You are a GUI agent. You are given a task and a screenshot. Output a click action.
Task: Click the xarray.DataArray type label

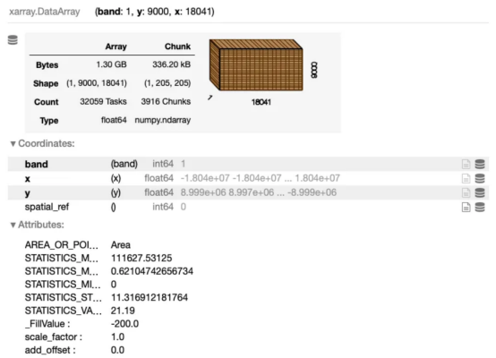tap(44, 12)
